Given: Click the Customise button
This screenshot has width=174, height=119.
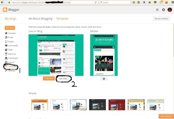Looking at the screenshot, I should 49,79.
